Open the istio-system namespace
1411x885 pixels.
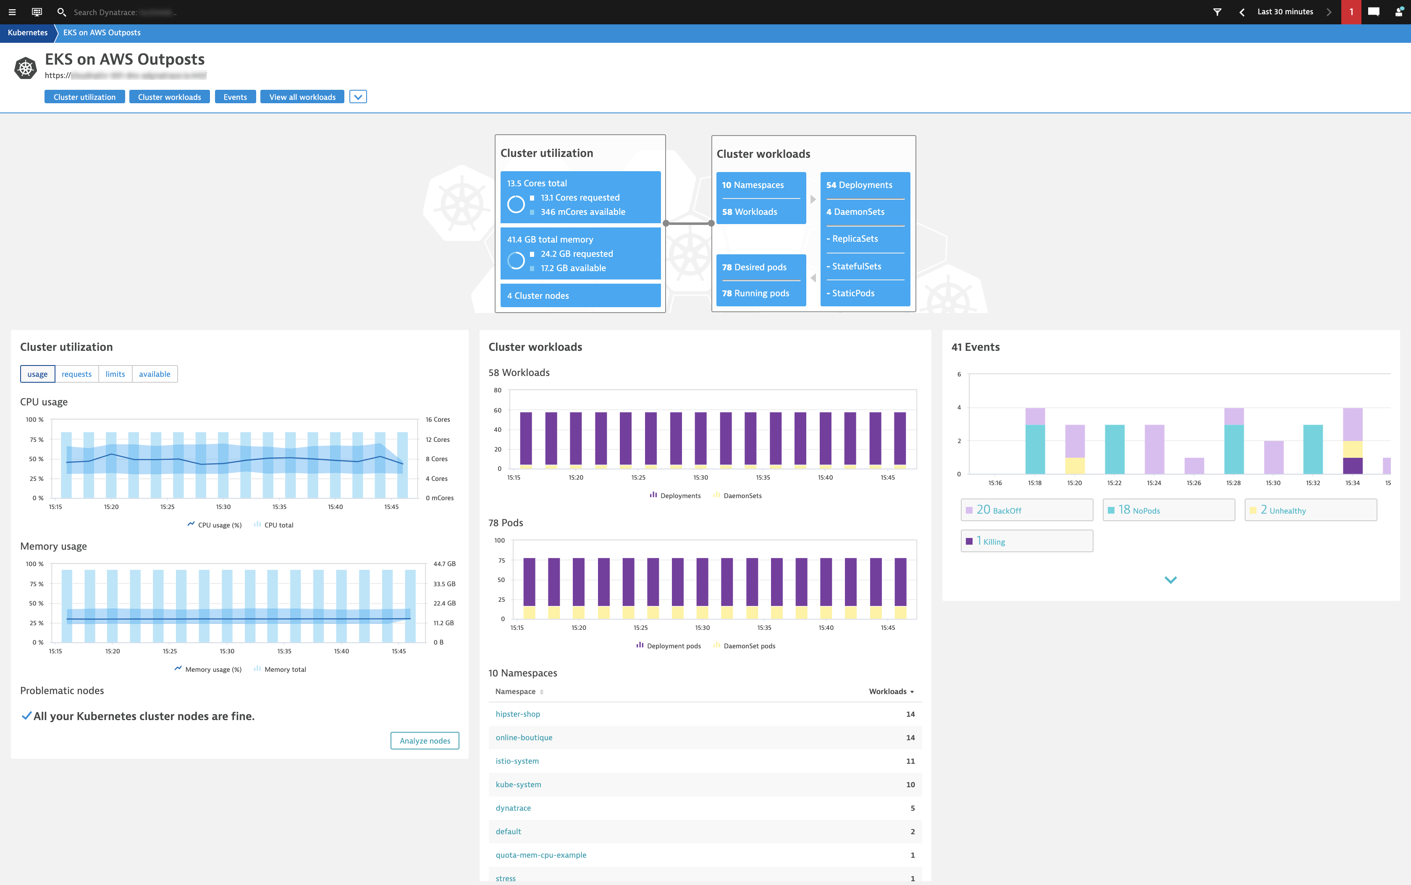pyautogui.click(x=517, y=761)
